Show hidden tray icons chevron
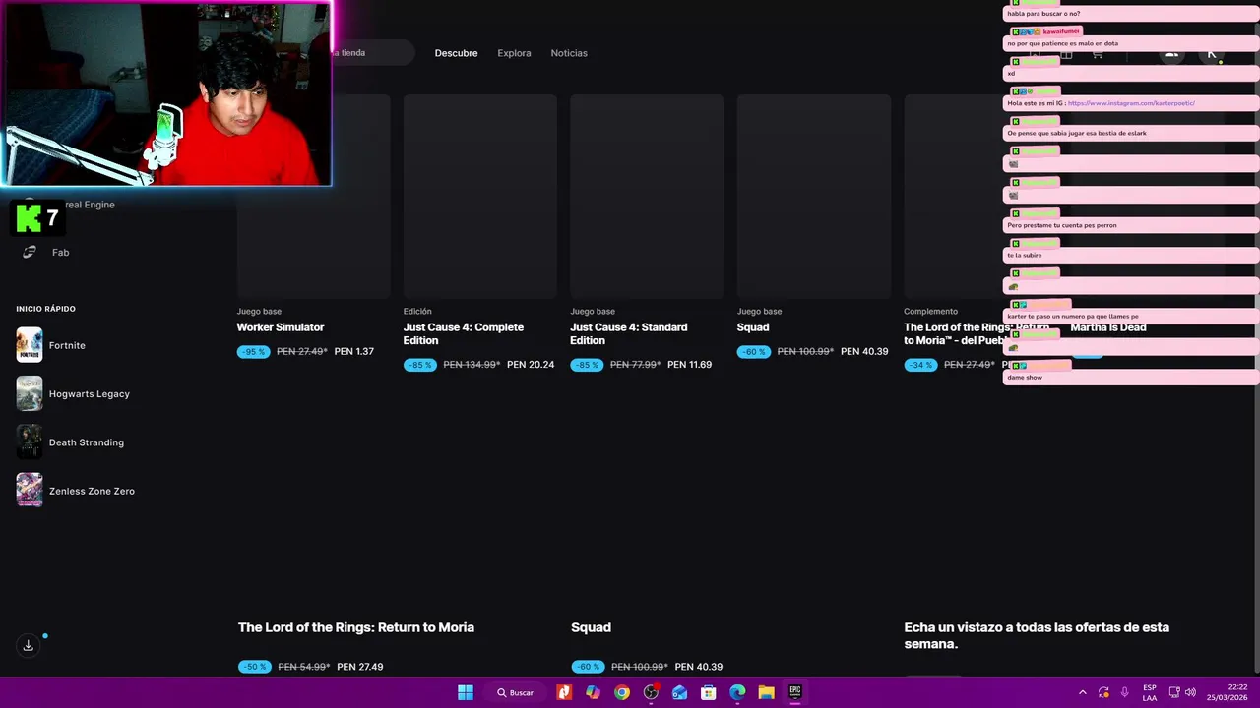 1083,692
